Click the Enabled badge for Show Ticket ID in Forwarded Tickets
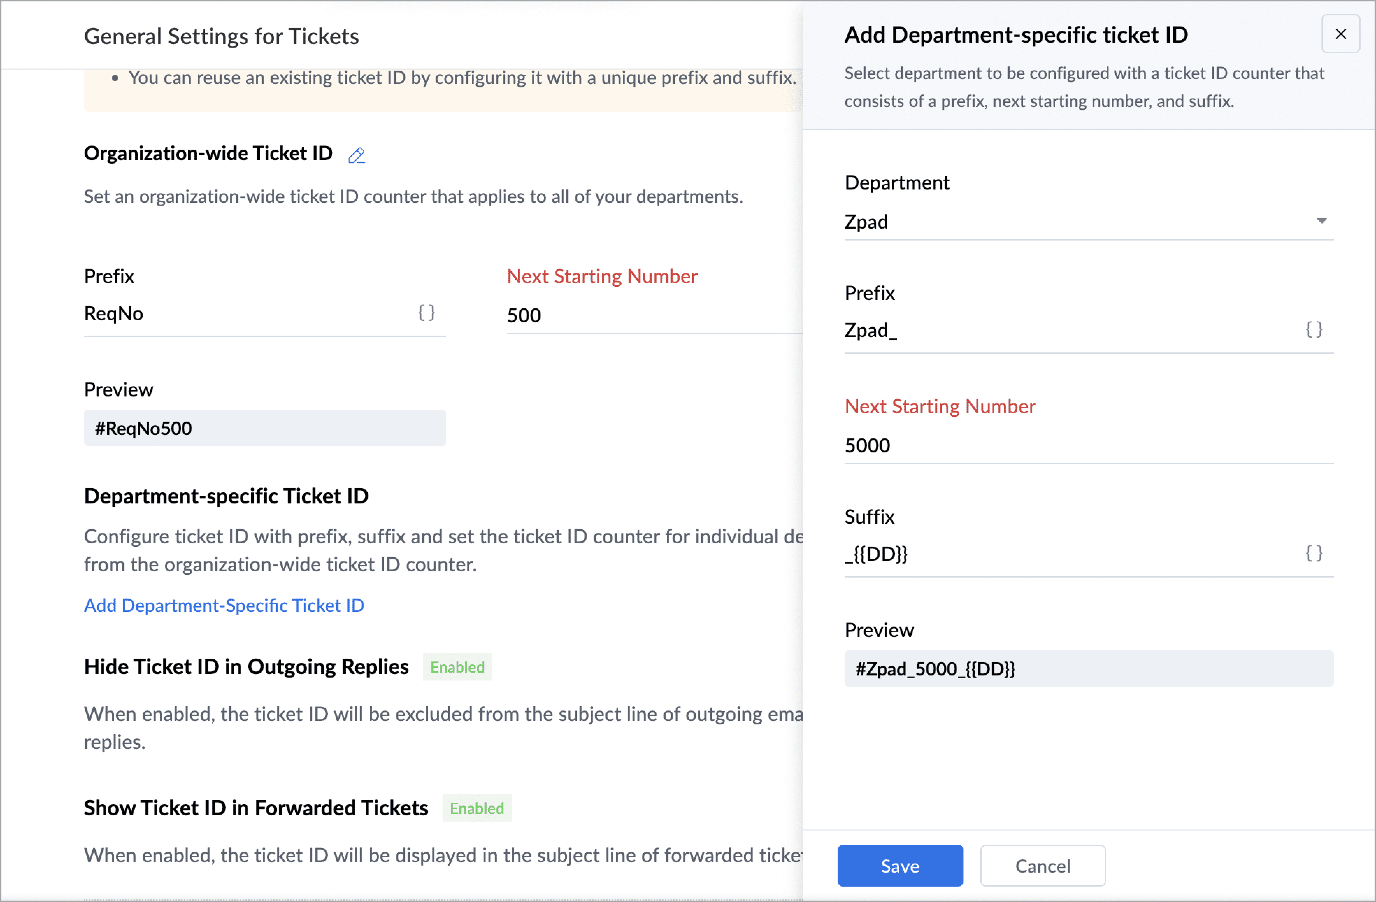Viewport: 1376px width, 902px height. [476, 808]
